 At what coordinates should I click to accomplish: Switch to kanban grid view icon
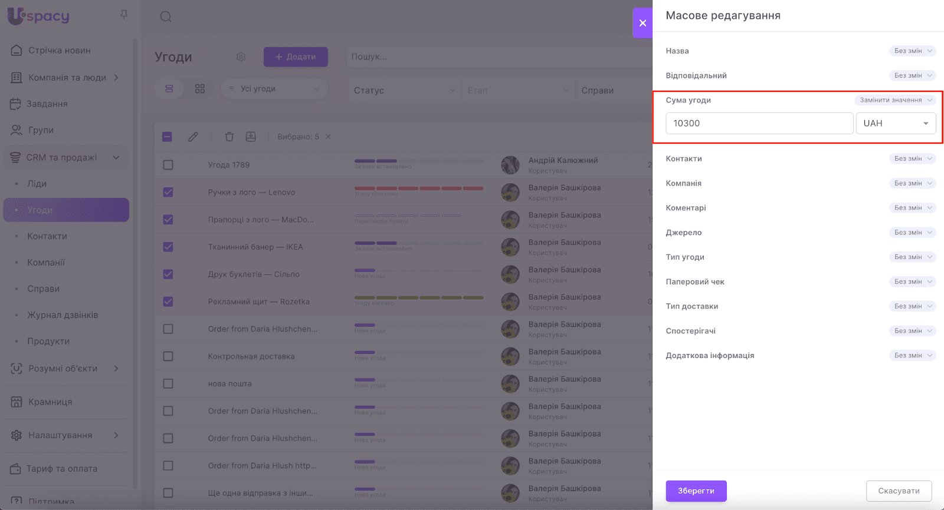[x=200, y=89]
